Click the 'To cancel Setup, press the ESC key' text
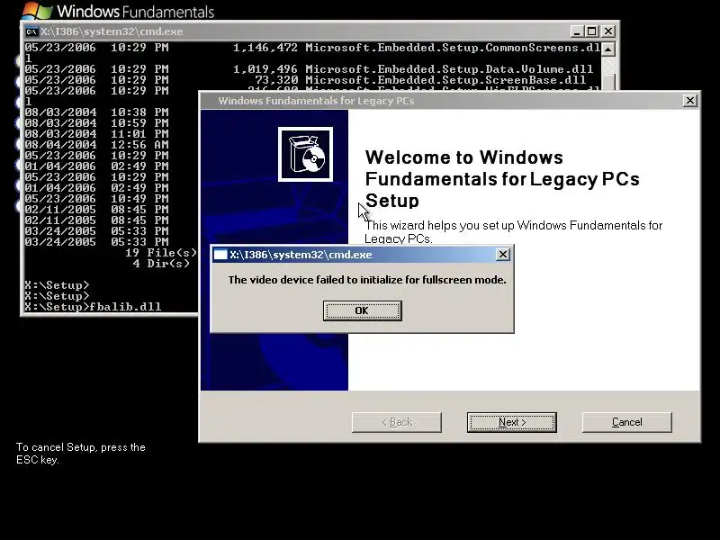 [81, 454]
